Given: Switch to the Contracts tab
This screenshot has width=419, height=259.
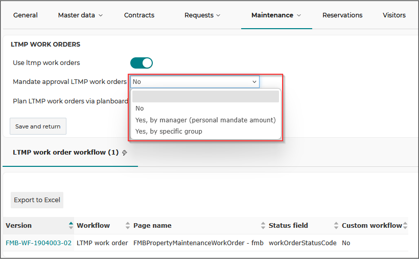Looking at the screenshot, I should point(139,15).
